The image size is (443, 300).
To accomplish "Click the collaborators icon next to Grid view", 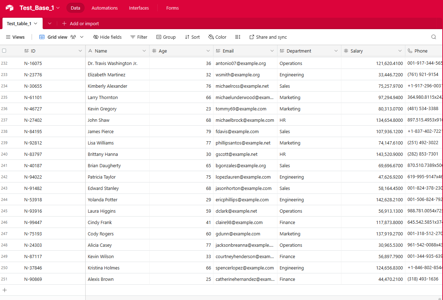I will point(73,37).
